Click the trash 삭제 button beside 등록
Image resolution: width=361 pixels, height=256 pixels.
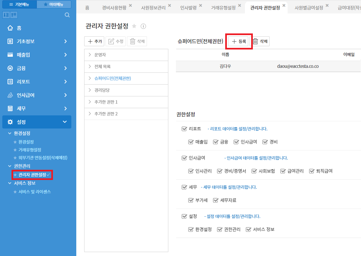[x=260, y=41]
